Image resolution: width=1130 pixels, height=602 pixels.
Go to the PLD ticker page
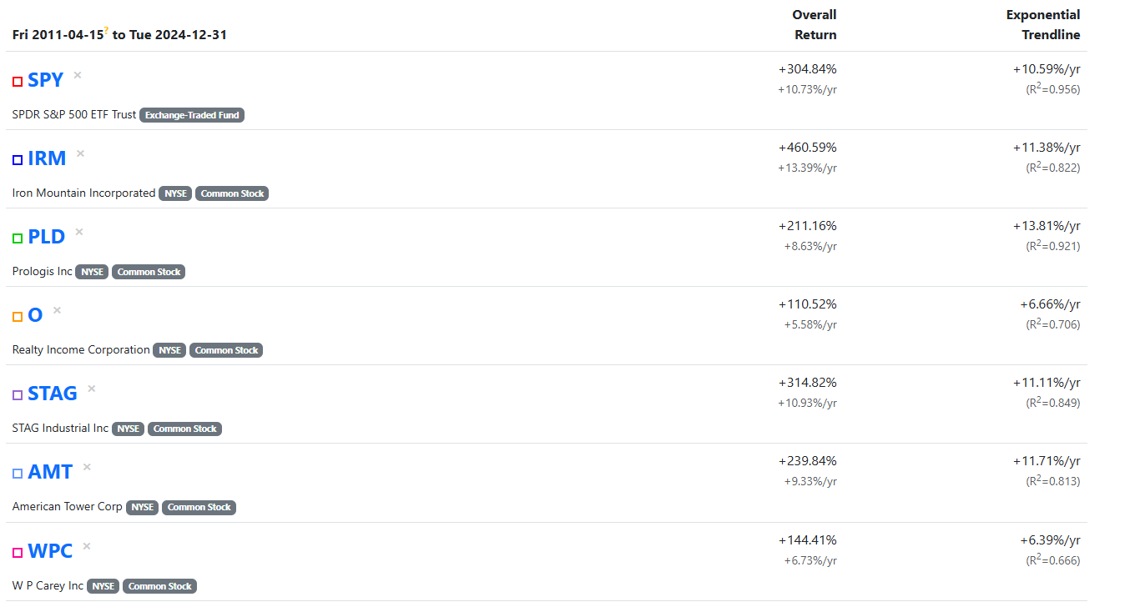coord(46,237)
